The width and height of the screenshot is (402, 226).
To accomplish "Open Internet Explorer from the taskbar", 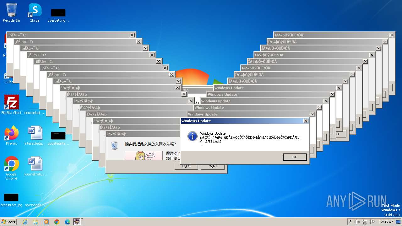I will click(25, 222).
